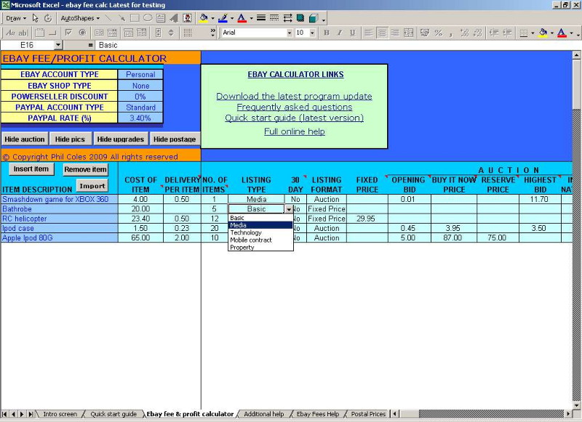
Task: Toggle Italic formatting
Action: (x=339, y=33)
